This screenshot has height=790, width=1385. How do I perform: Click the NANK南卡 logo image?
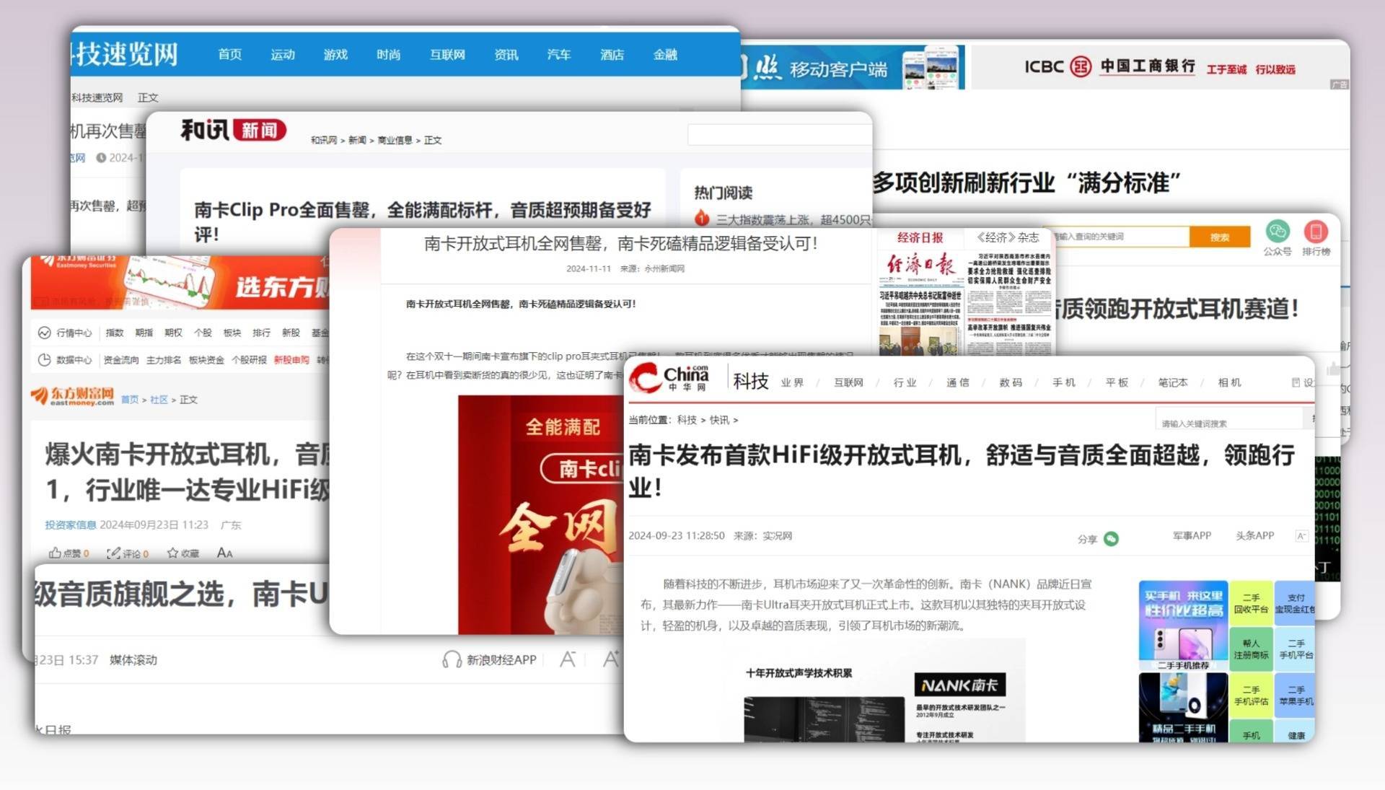coord(959,685)
